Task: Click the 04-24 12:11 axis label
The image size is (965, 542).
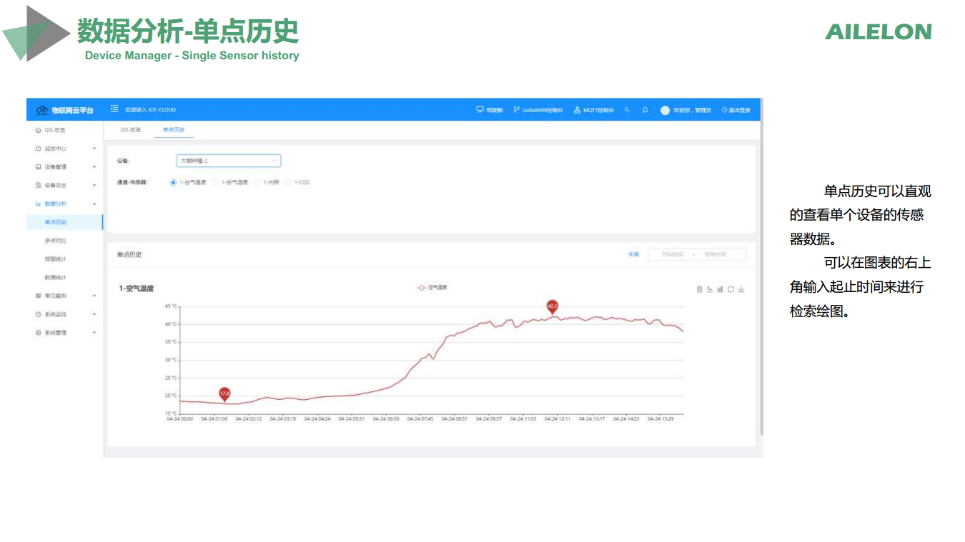Action: click(x=558, y=419)
